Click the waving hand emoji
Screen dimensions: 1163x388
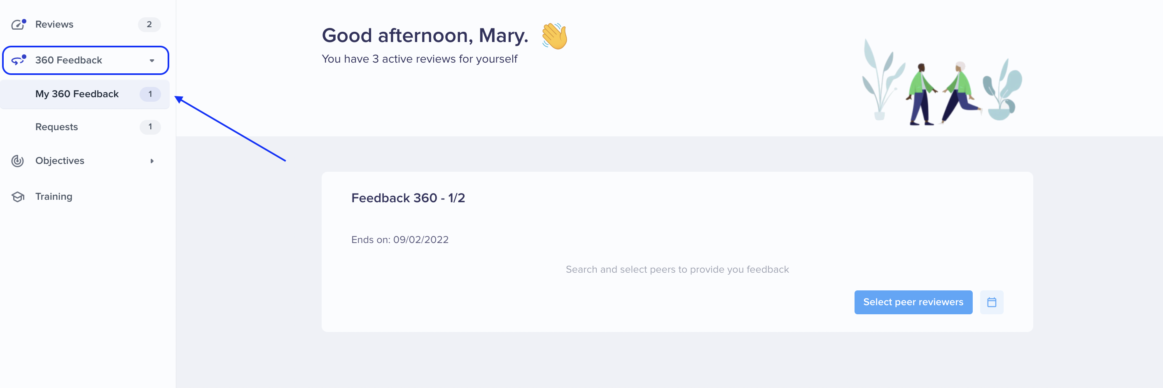tap(554, 36)
